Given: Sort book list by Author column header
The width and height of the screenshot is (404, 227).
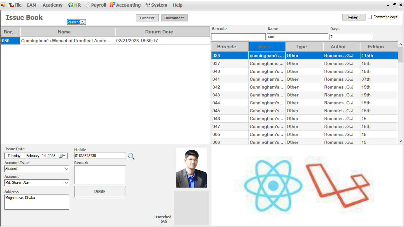Looking at the screenshot, I should pos(342,47).
